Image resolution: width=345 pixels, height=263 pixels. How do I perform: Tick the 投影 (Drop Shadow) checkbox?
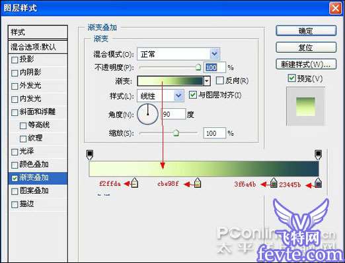[15, 60]
